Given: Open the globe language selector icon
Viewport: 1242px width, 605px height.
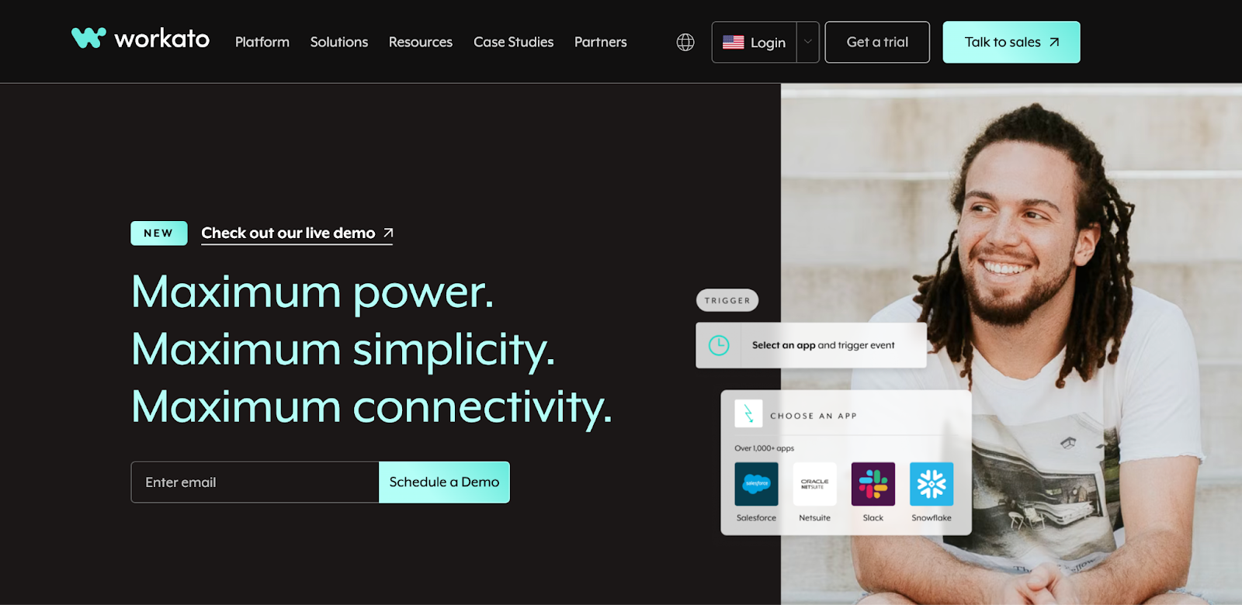Looking at the screenshot, I should [685, 42].
